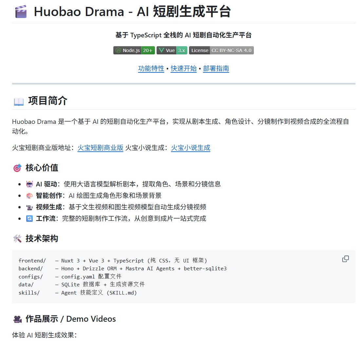Click the palette emoji beside 智能创作
Image resolution: width=360 pixels, height=344 pixels.
(29, 196)
